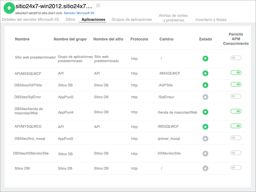Click the green status icon for API/MSSQLWCF
This screenshot has height=192, width=256.
[205, 73]
